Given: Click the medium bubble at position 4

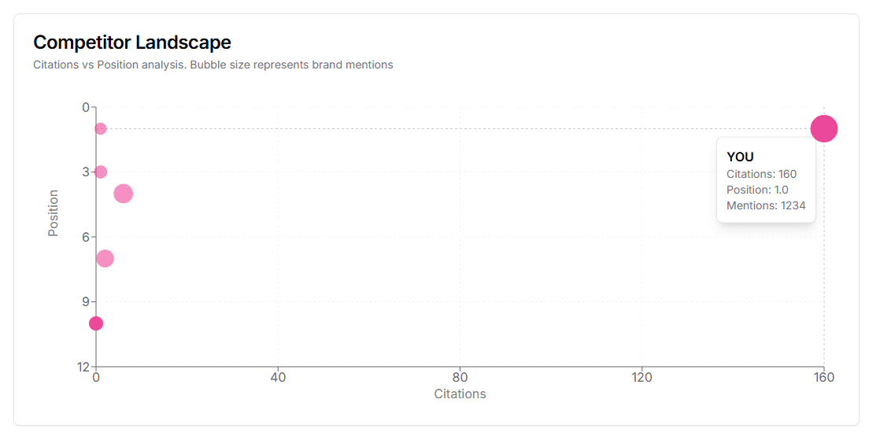Looking at the screenshot, I should click(x=123, y=194).
